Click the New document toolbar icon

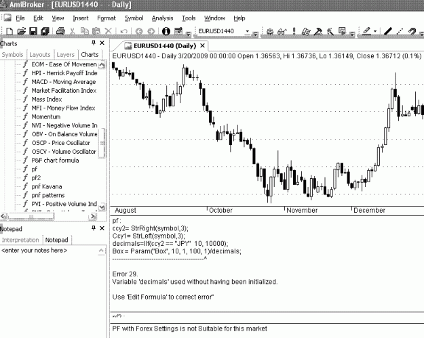tap(9, 31)
